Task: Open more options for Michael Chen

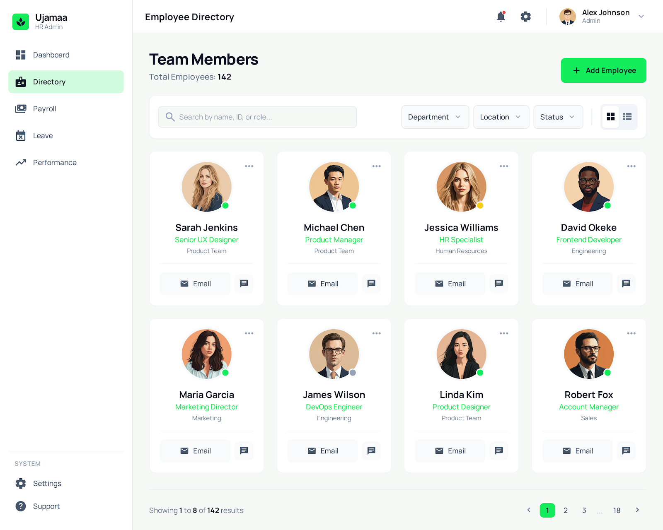Action: 376,166
